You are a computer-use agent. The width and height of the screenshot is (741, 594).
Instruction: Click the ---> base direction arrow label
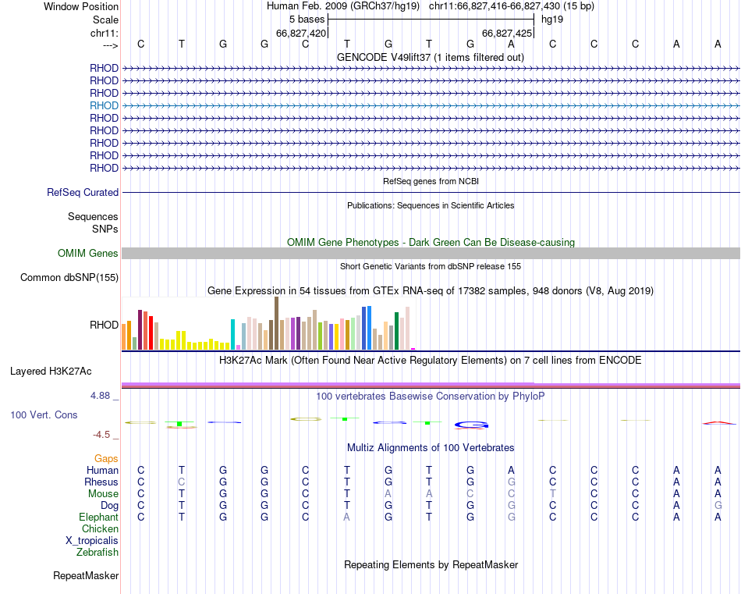pyautogui.click(x=111, y=45)
